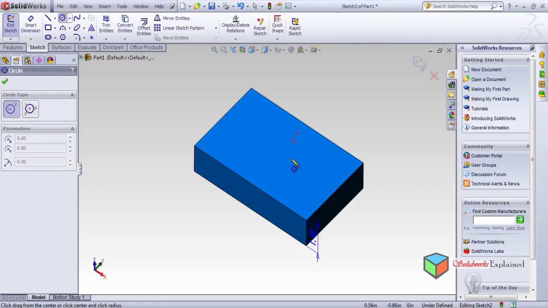
Task: Click the Save icon in top toolbar
Action: click(x=211, y=6)
